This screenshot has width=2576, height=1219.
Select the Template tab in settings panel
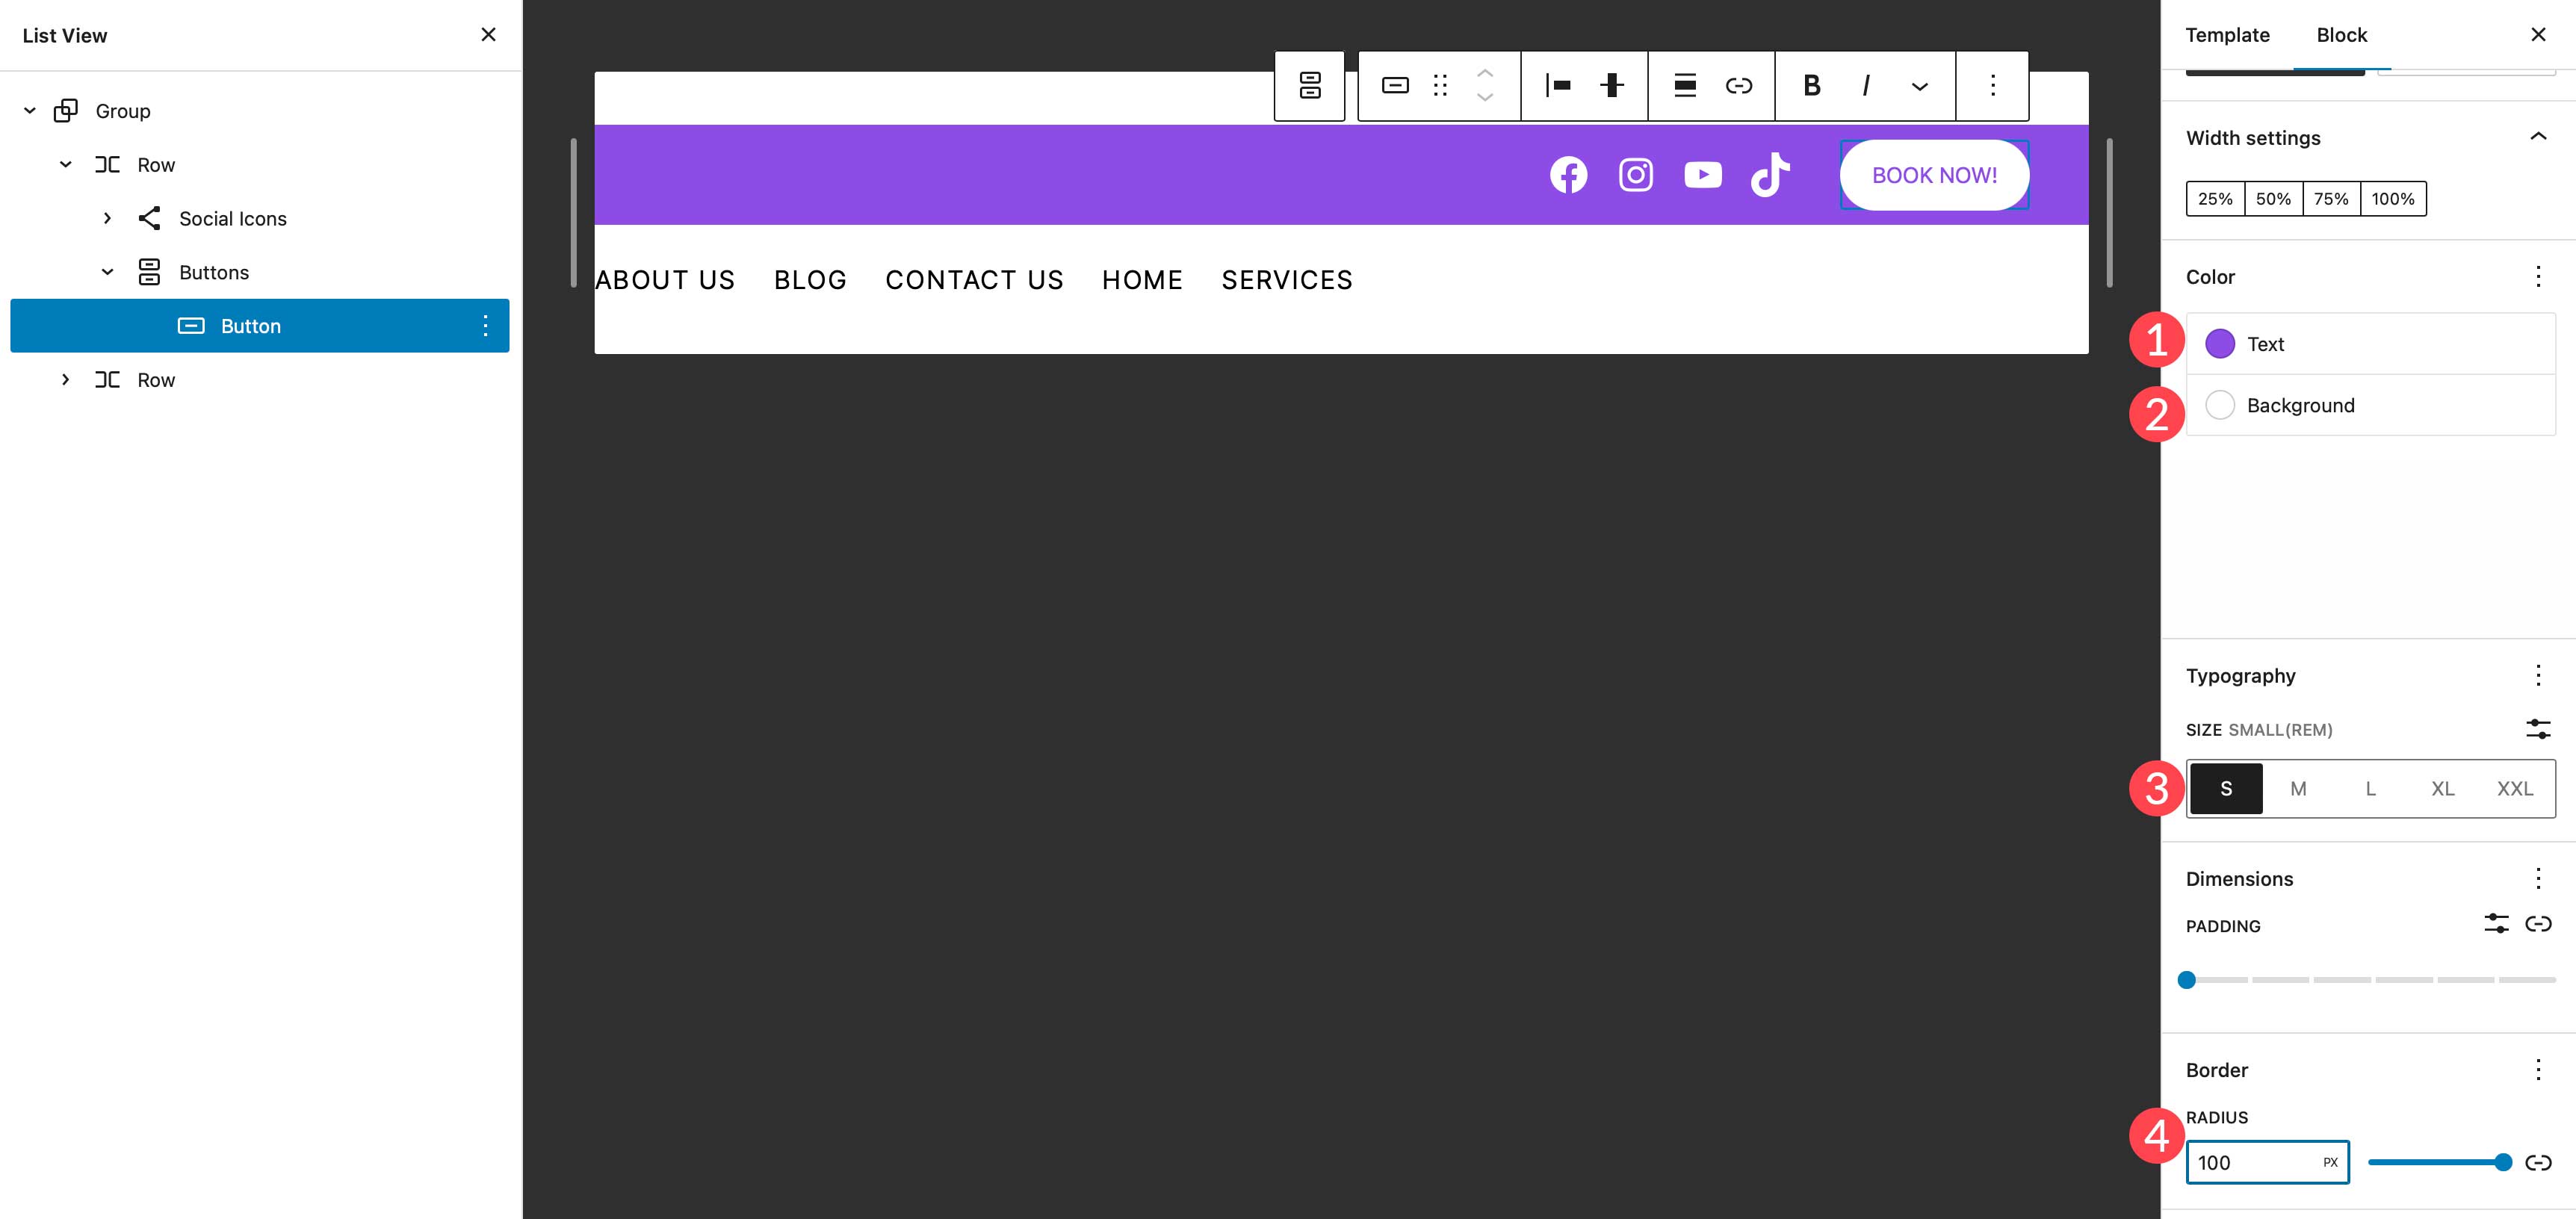(x=2228, y=34)
